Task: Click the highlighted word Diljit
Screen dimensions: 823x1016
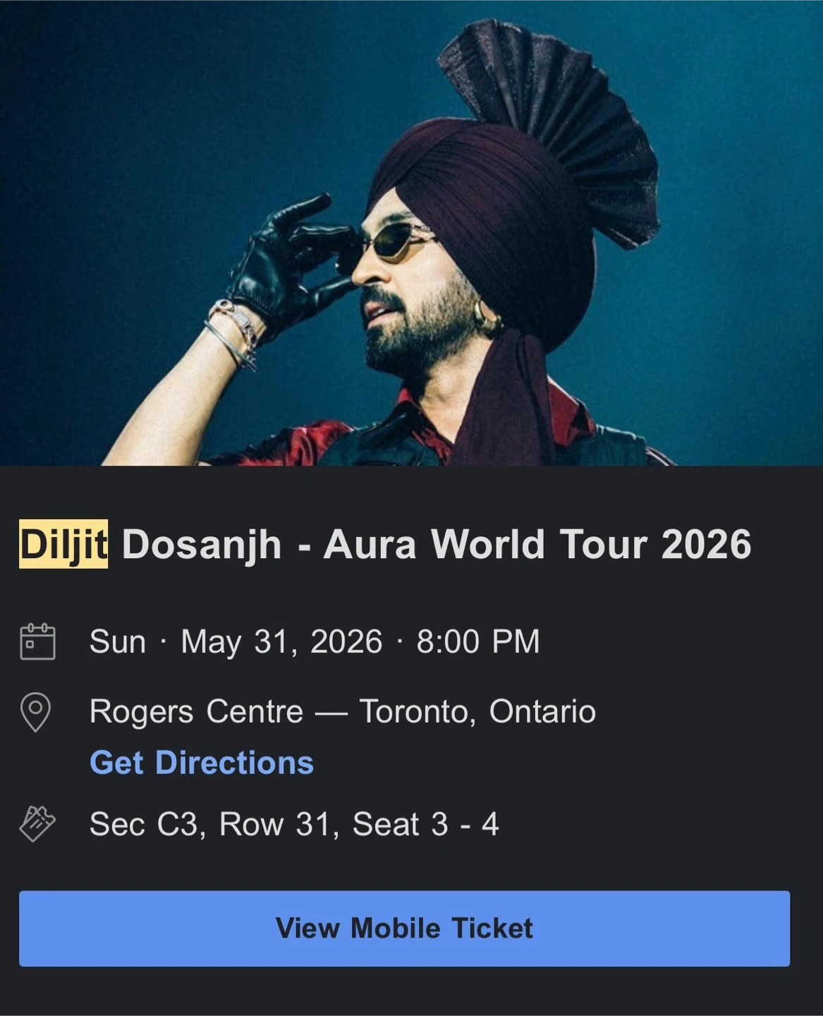Action: coord(63,544)
